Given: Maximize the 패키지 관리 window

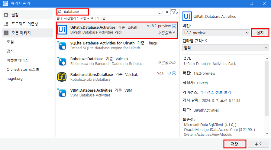Looking at the screenshot, I should click(251, 3).
